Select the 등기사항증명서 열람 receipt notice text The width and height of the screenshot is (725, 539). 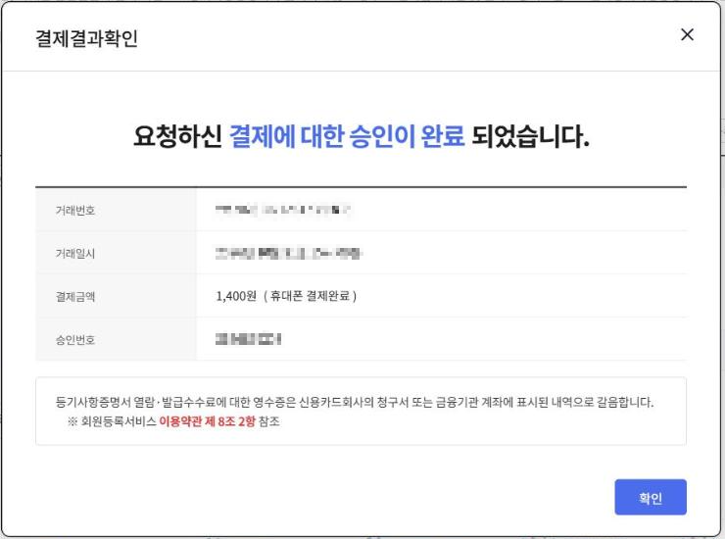(x=355, y=402)
